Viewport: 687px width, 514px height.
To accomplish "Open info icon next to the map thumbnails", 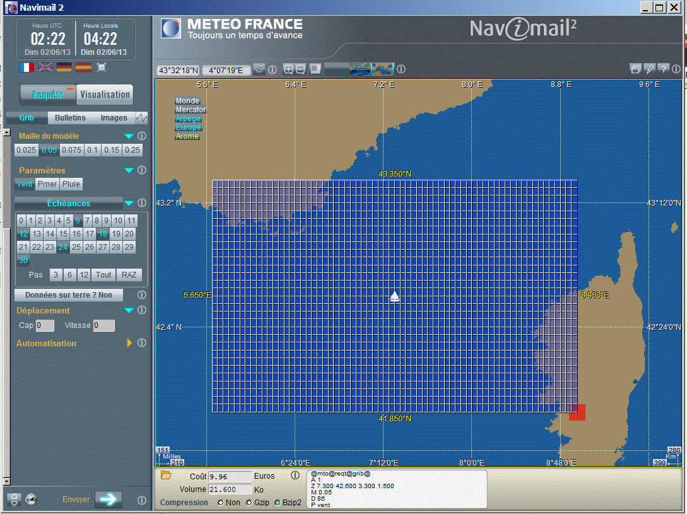I will (401, 69).
